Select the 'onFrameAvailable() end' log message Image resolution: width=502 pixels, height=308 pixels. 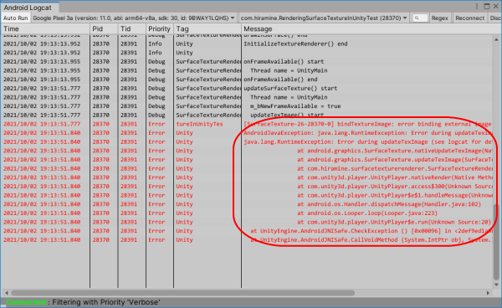[x=280, y=80]
